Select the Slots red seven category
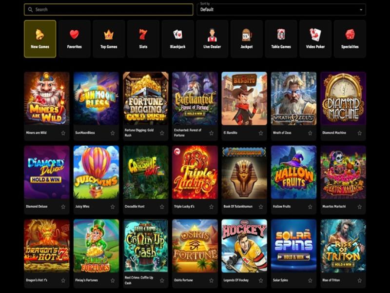The height and width of the screenshot is (293, 390). (143, 39)
